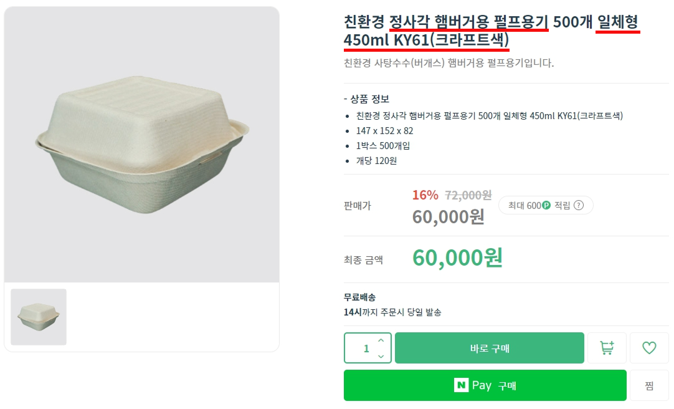The image size is (674, 409).
Task: Click the main product image
Action: pyautogui.click(x=142, y=143)
